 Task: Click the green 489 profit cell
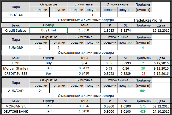pos(143,111)
